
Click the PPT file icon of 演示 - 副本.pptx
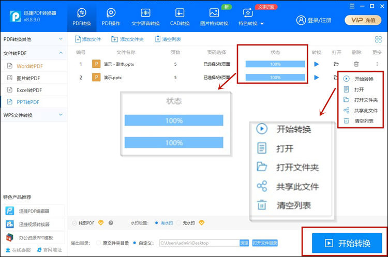(96, 64)
